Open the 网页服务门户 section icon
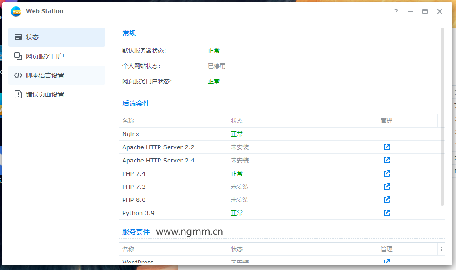Screen dimensions: 456x270 pyautogui.click(x=18, y=56)
